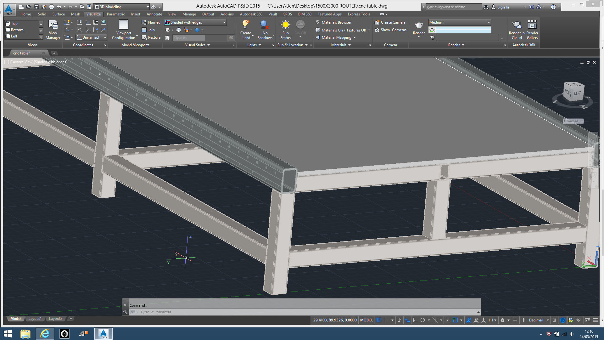Toggle ortho mode in status bar
The height and width of the screenshot is (340, 604).
[x=415, y=320]
